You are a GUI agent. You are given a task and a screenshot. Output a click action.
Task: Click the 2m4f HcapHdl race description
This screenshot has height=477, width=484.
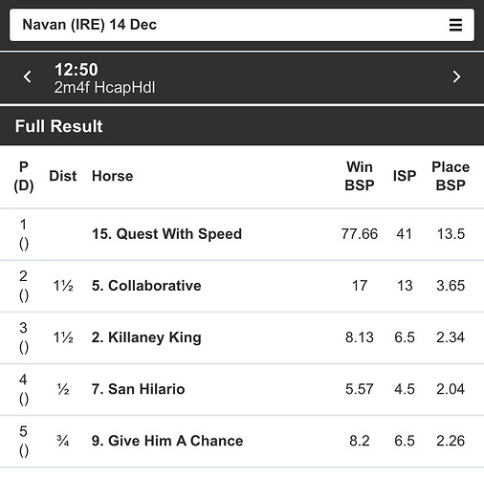click(104, 87)
